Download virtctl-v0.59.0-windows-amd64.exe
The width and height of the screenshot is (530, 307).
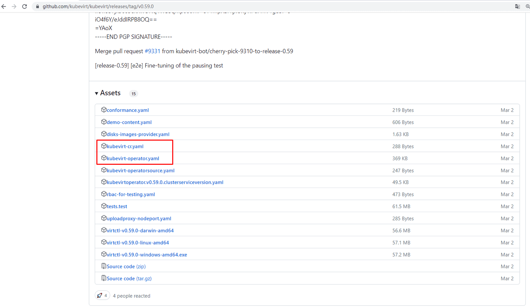pyautogui.click(x=147, y=255)
